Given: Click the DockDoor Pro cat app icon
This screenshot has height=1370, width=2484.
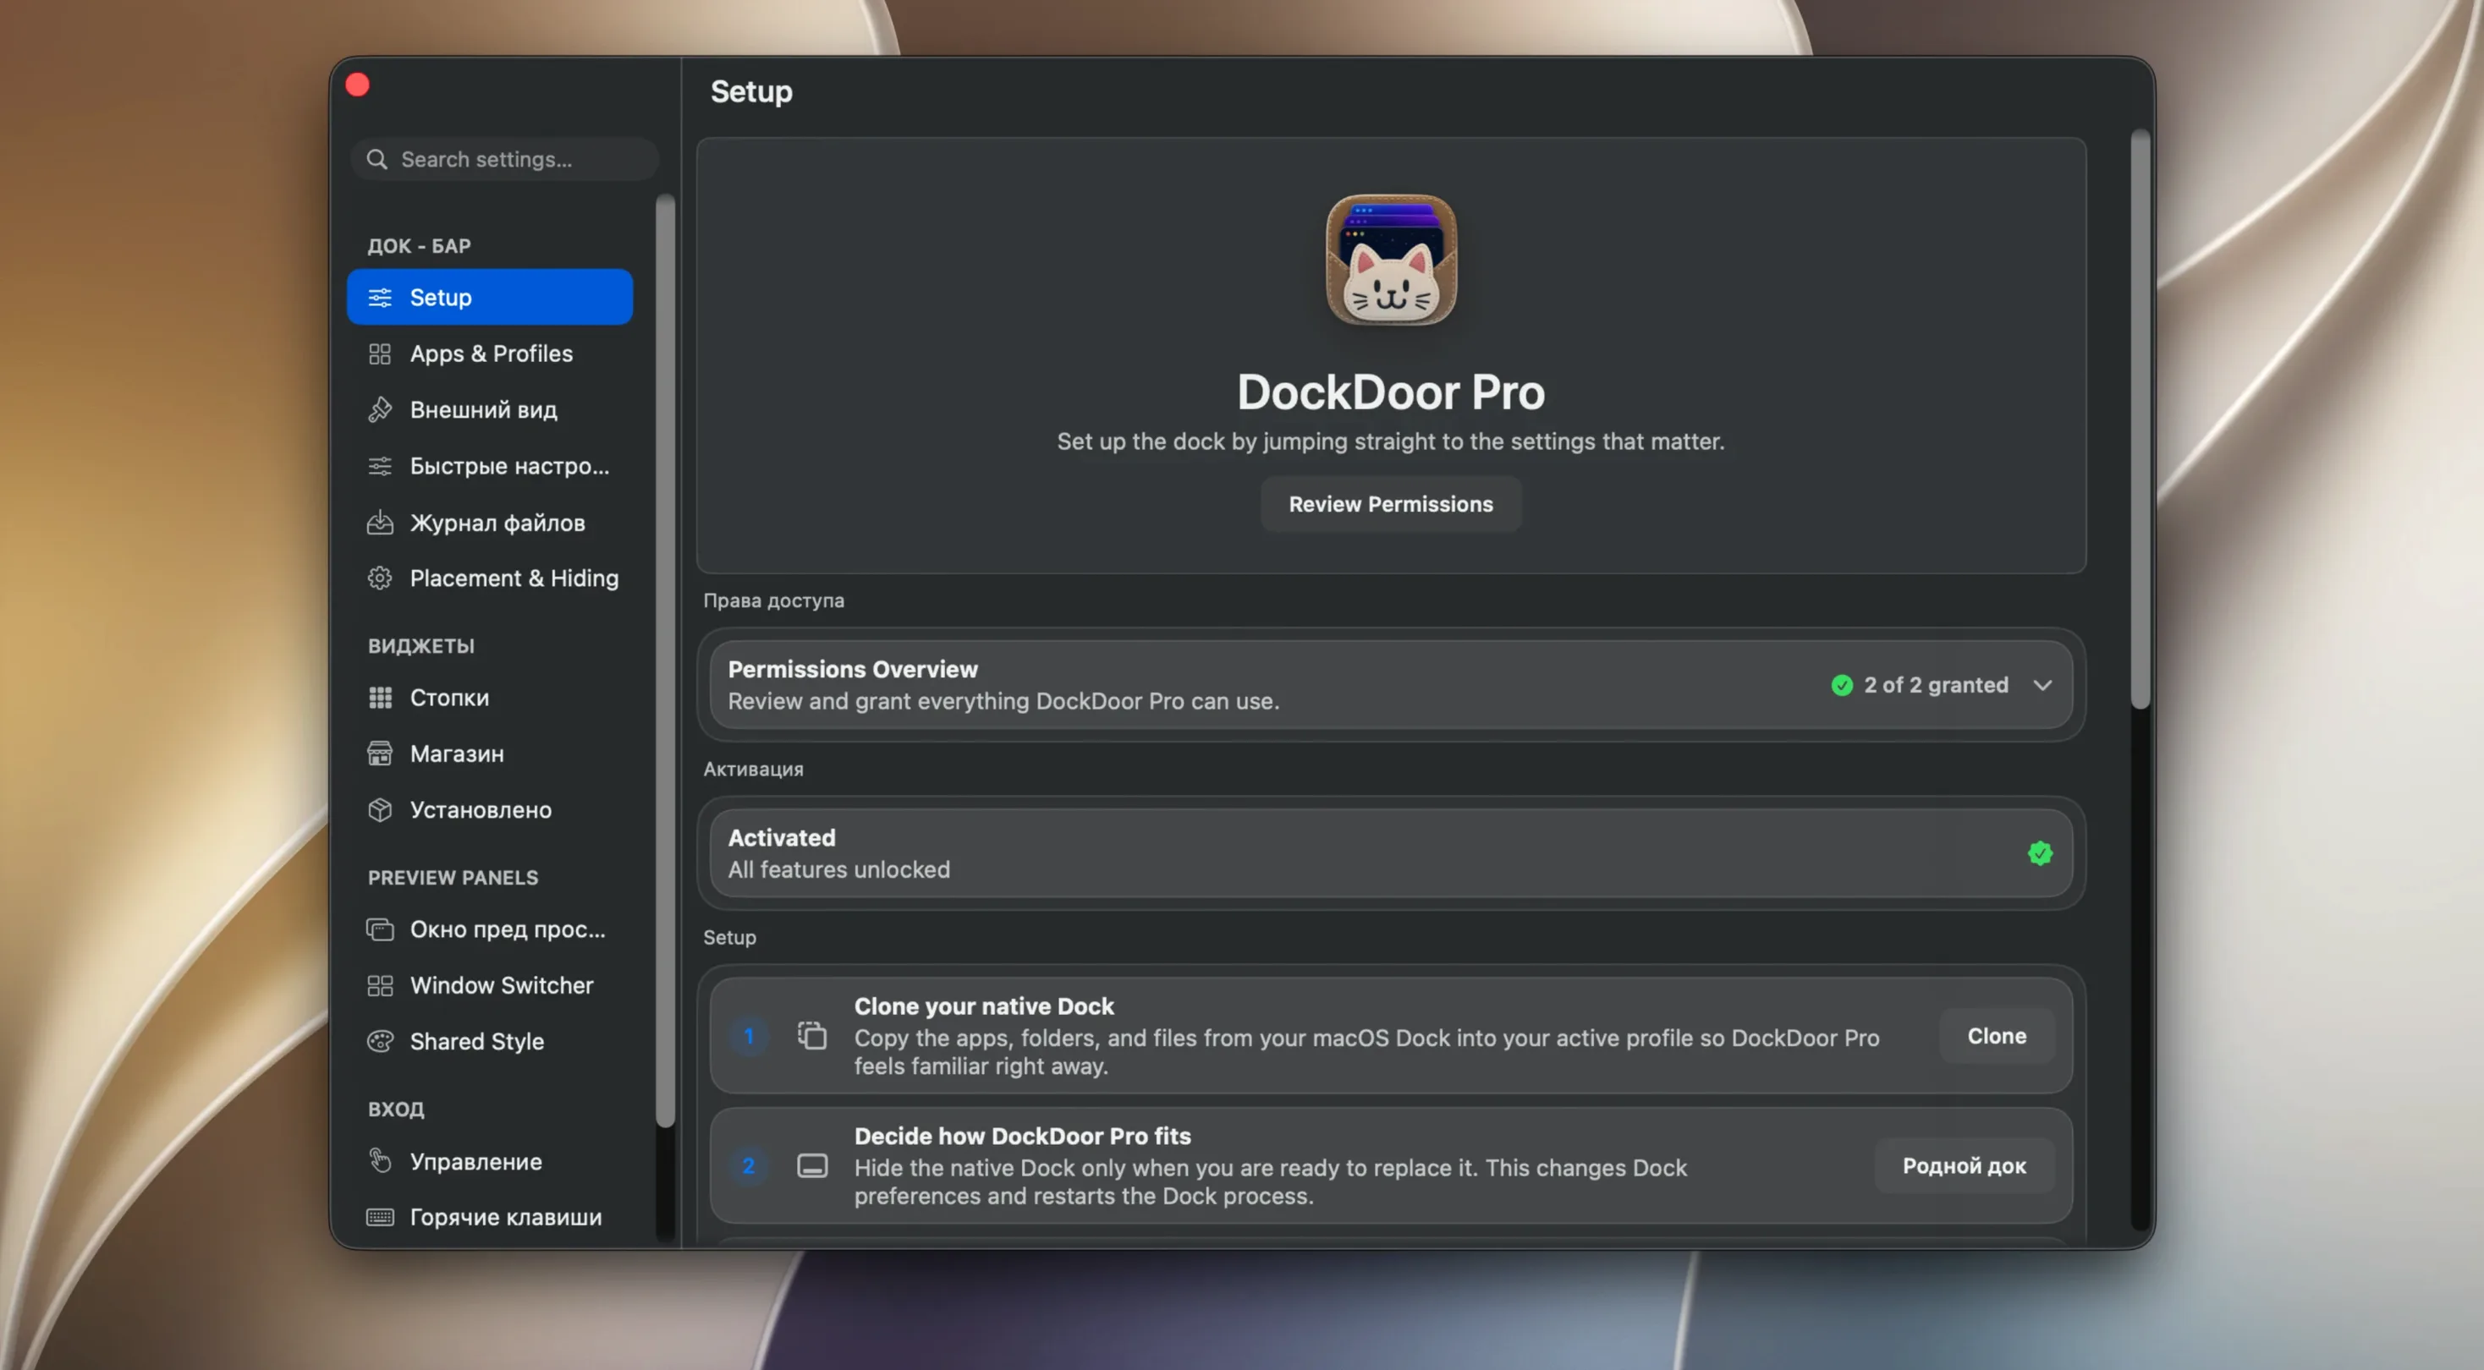Looking at the screenshot, I should click(x=1391, y=260).
